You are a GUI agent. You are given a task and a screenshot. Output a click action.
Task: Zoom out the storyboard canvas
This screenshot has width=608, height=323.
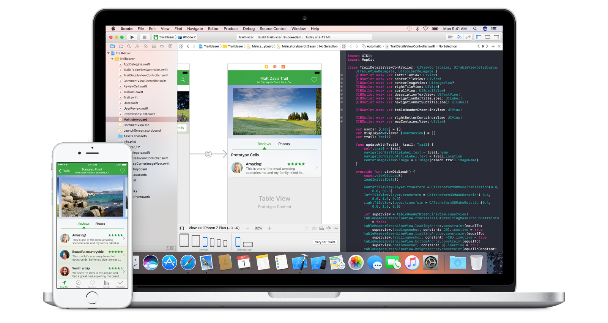click(x=248, y=228)
